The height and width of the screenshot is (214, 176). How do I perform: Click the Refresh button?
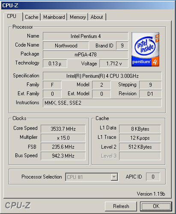121,206
